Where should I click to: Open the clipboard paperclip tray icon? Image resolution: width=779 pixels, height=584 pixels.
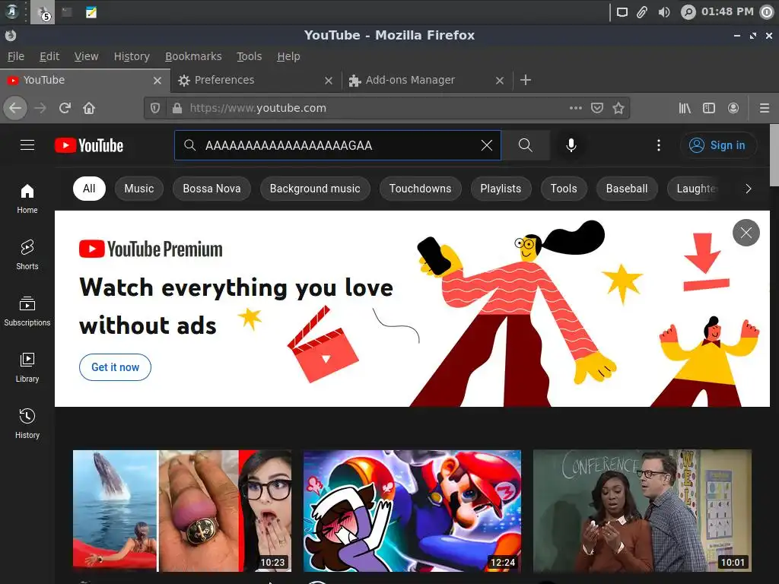tap(642, 12)
